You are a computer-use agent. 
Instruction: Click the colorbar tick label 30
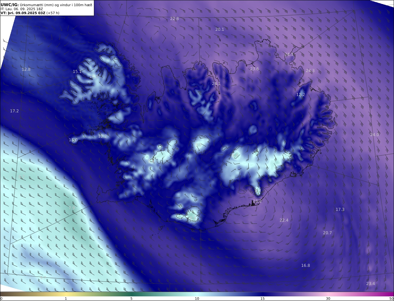[x=328, y=299]
